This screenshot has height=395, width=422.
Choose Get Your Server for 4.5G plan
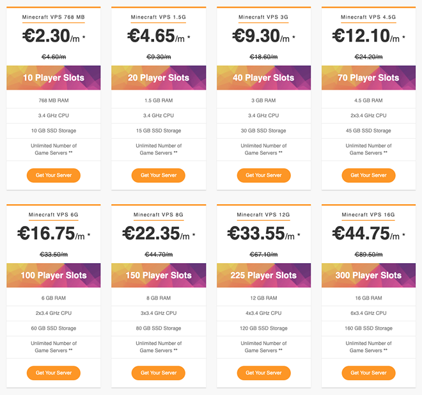point(368,175)
